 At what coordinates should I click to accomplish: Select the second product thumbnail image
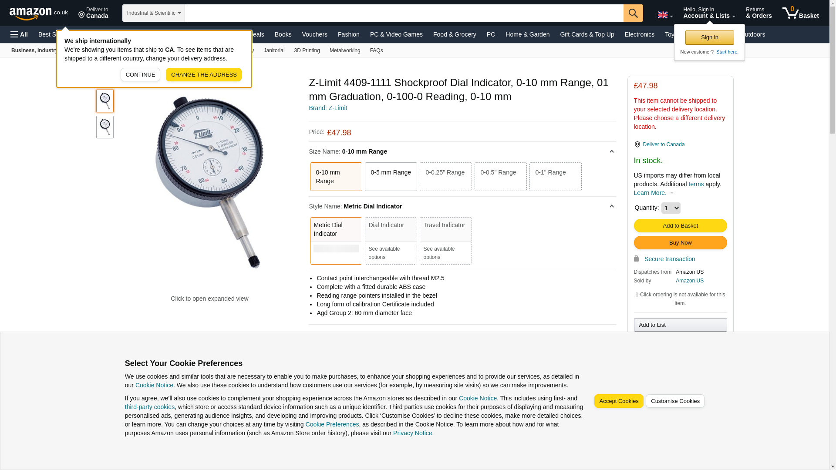pos(105,127)
